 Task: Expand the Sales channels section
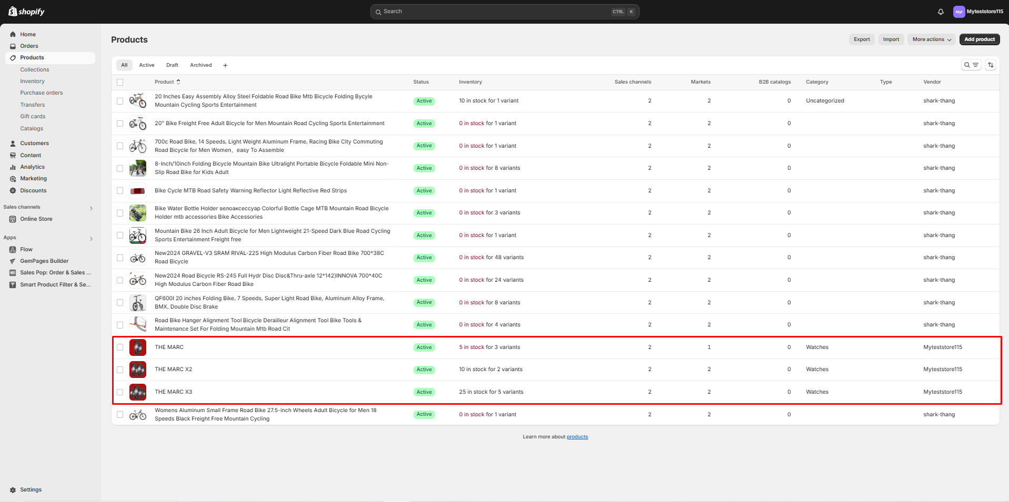point(91,208)
